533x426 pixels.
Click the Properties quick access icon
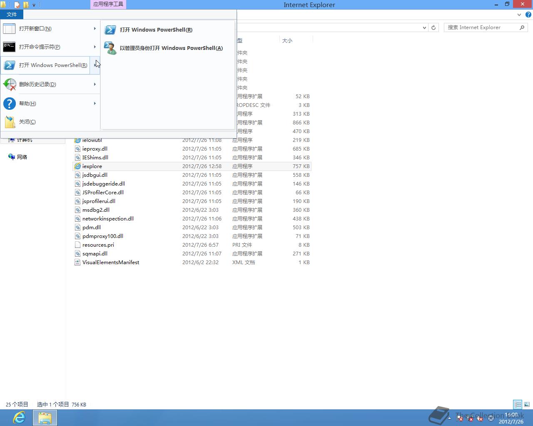[17, 5]
